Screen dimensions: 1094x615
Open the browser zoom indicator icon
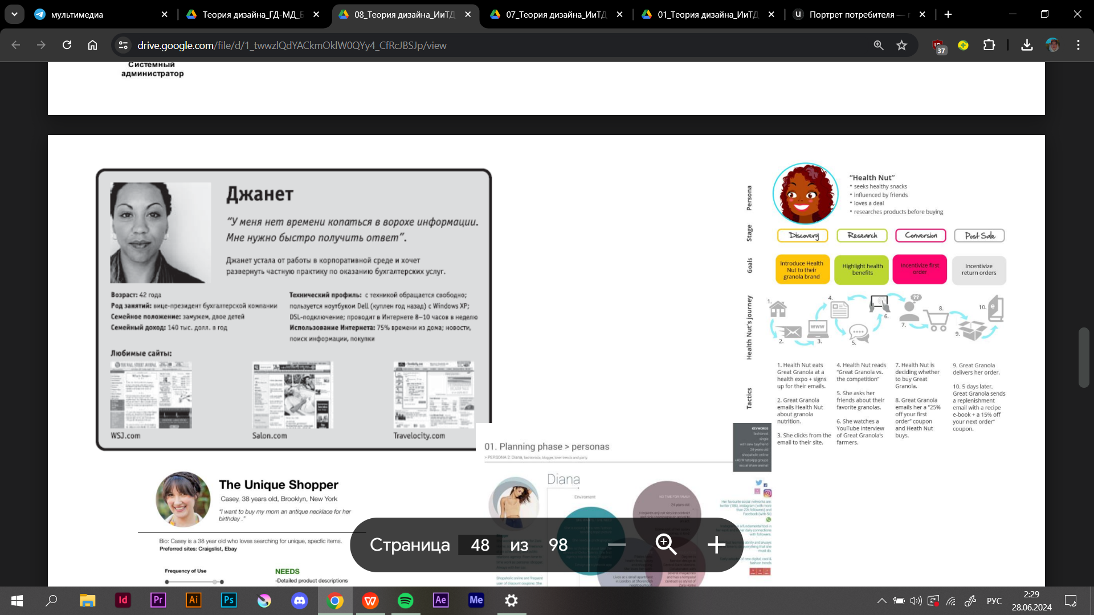(x=879, y=45)
